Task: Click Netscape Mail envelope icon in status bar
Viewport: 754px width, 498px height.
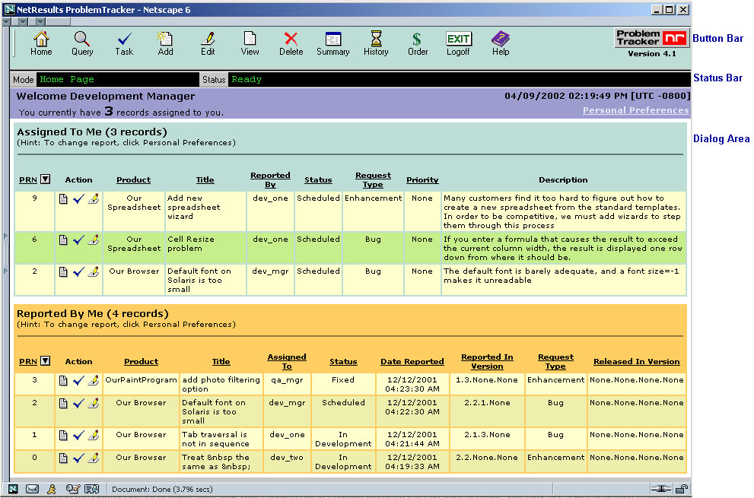Action: (x=32, y=489)
